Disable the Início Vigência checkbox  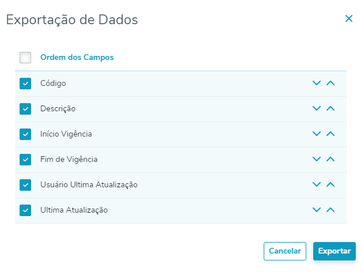coord(25,134)
